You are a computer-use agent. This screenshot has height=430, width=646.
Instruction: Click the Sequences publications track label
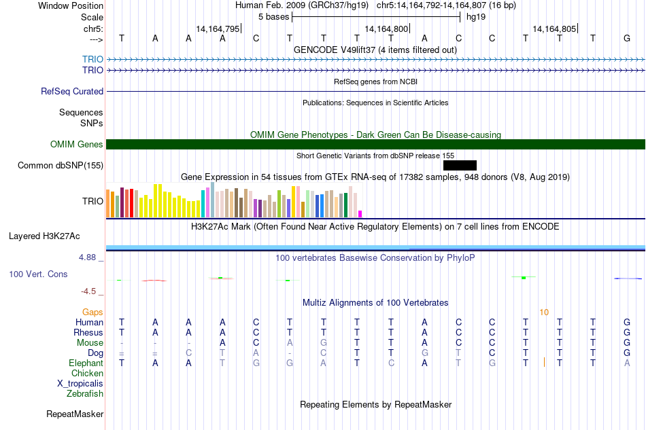pyautogui.click(x=81, y=112)
